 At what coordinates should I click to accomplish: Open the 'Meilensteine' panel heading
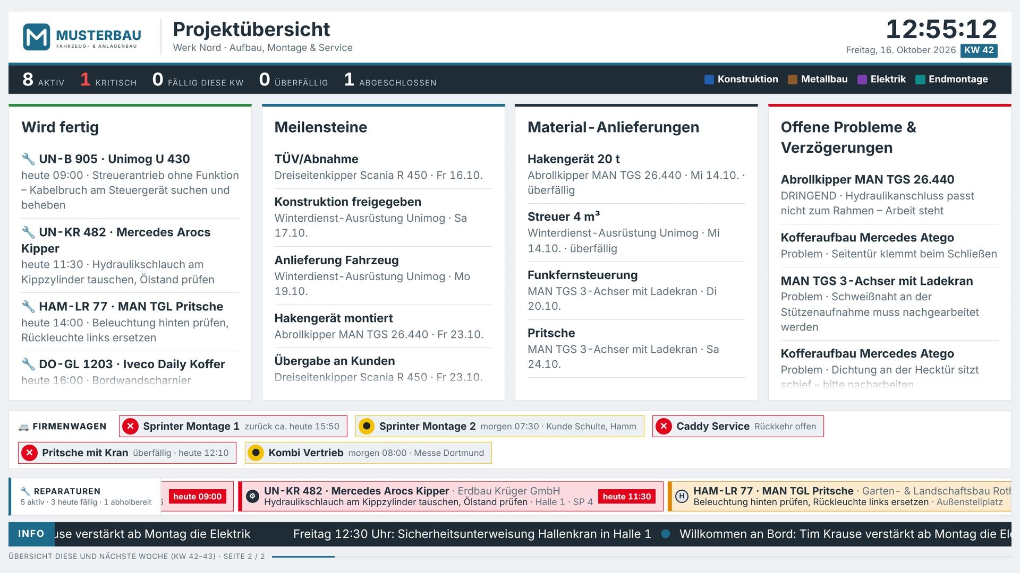point(320,127)
